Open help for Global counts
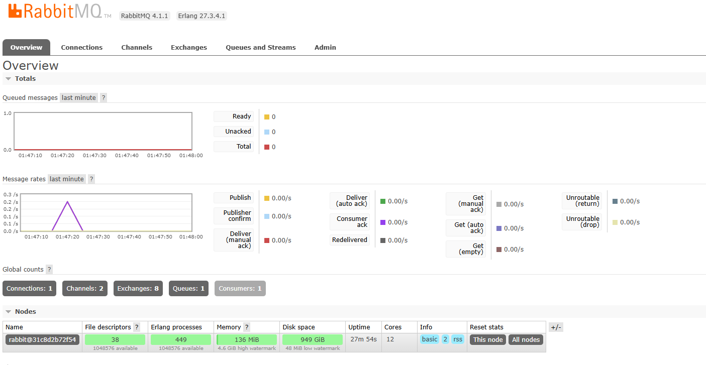 (x=49, y=270)
